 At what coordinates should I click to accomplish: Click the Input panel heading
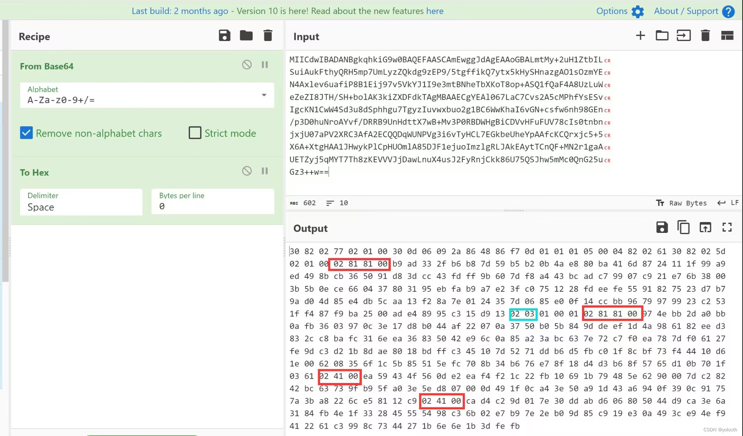coord(306,36)
